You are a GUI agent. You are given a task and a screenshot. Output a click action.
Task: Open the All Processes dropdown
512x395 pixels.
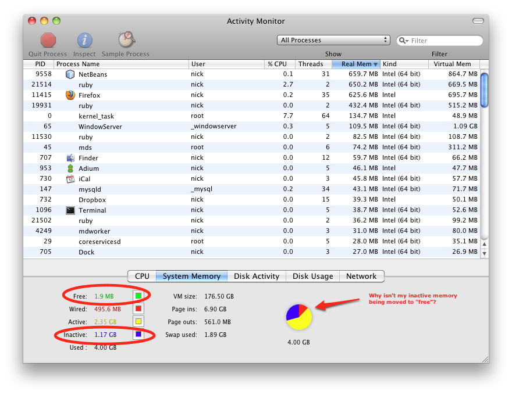pyautogui.click(x=333, y=40)
